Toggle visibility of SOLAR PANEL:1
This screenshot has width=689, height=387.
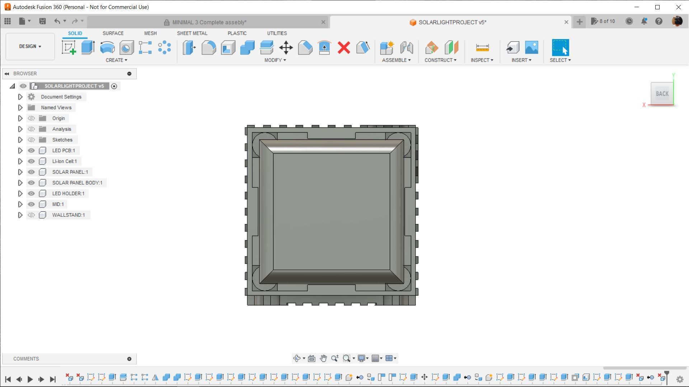coord(31,172)
